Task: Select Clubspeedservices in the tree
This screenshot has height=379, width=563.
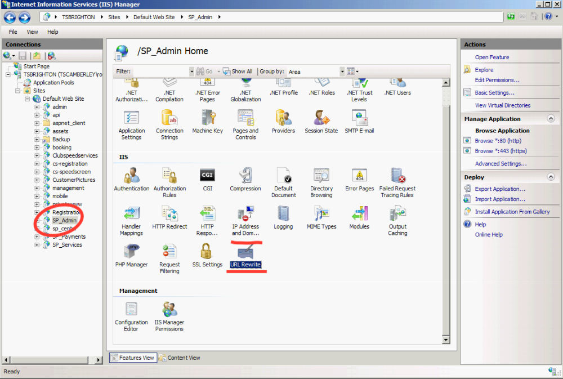Action: pos(75,155)
